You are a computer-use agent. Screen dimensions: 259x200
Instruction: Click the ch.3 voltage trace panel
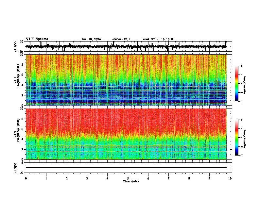129,168
